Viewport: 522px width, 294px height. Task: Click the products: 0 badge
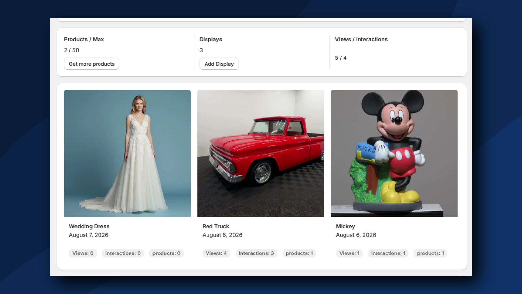click(166, 253)
